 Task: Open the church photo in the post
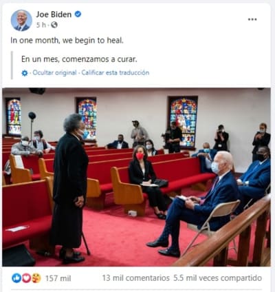coord(136,177)
